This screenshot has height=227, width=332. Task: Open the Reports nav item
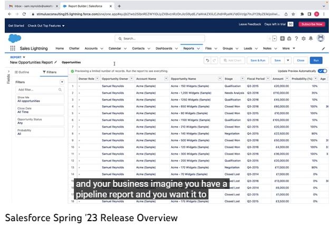(x=188, y=48)
